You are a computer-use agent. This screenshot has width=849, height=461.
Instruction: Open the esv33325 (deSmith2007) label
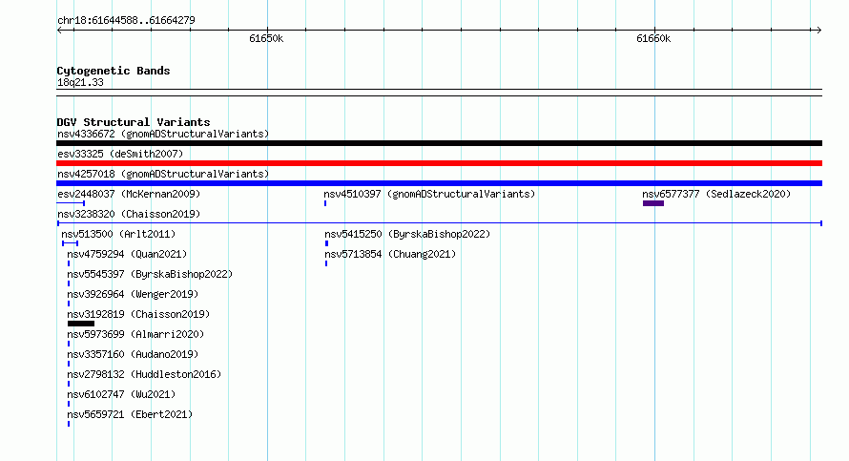tap(120, 154)
